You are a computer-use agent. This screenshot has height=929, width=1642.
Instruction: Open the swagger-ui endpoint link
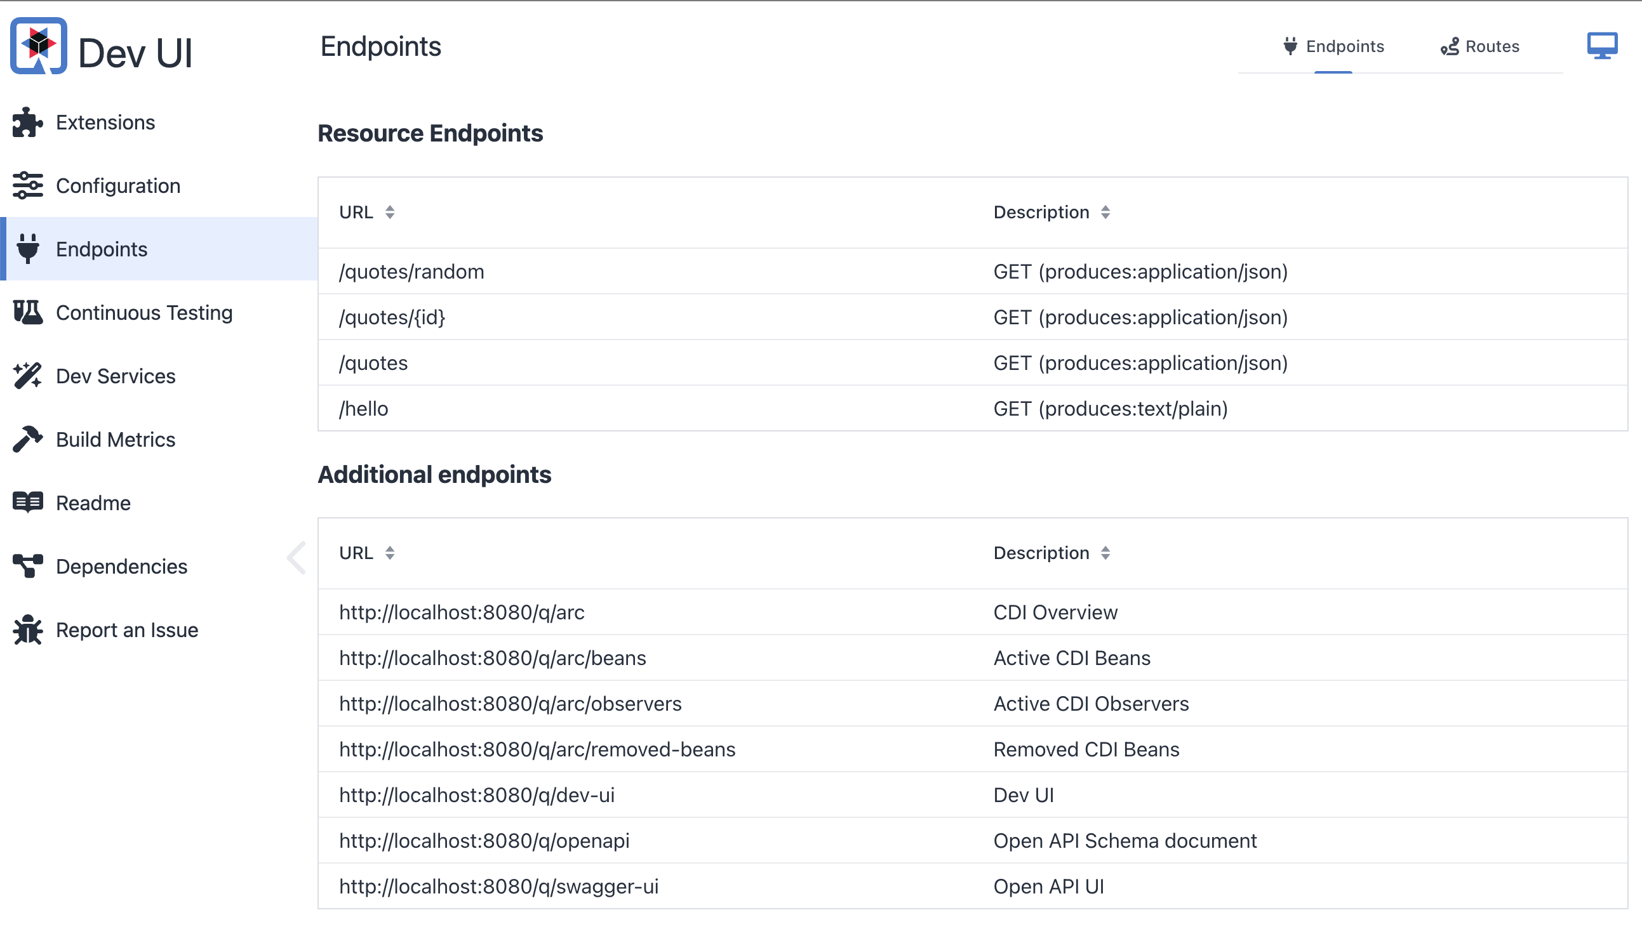(x=499, y=886)
